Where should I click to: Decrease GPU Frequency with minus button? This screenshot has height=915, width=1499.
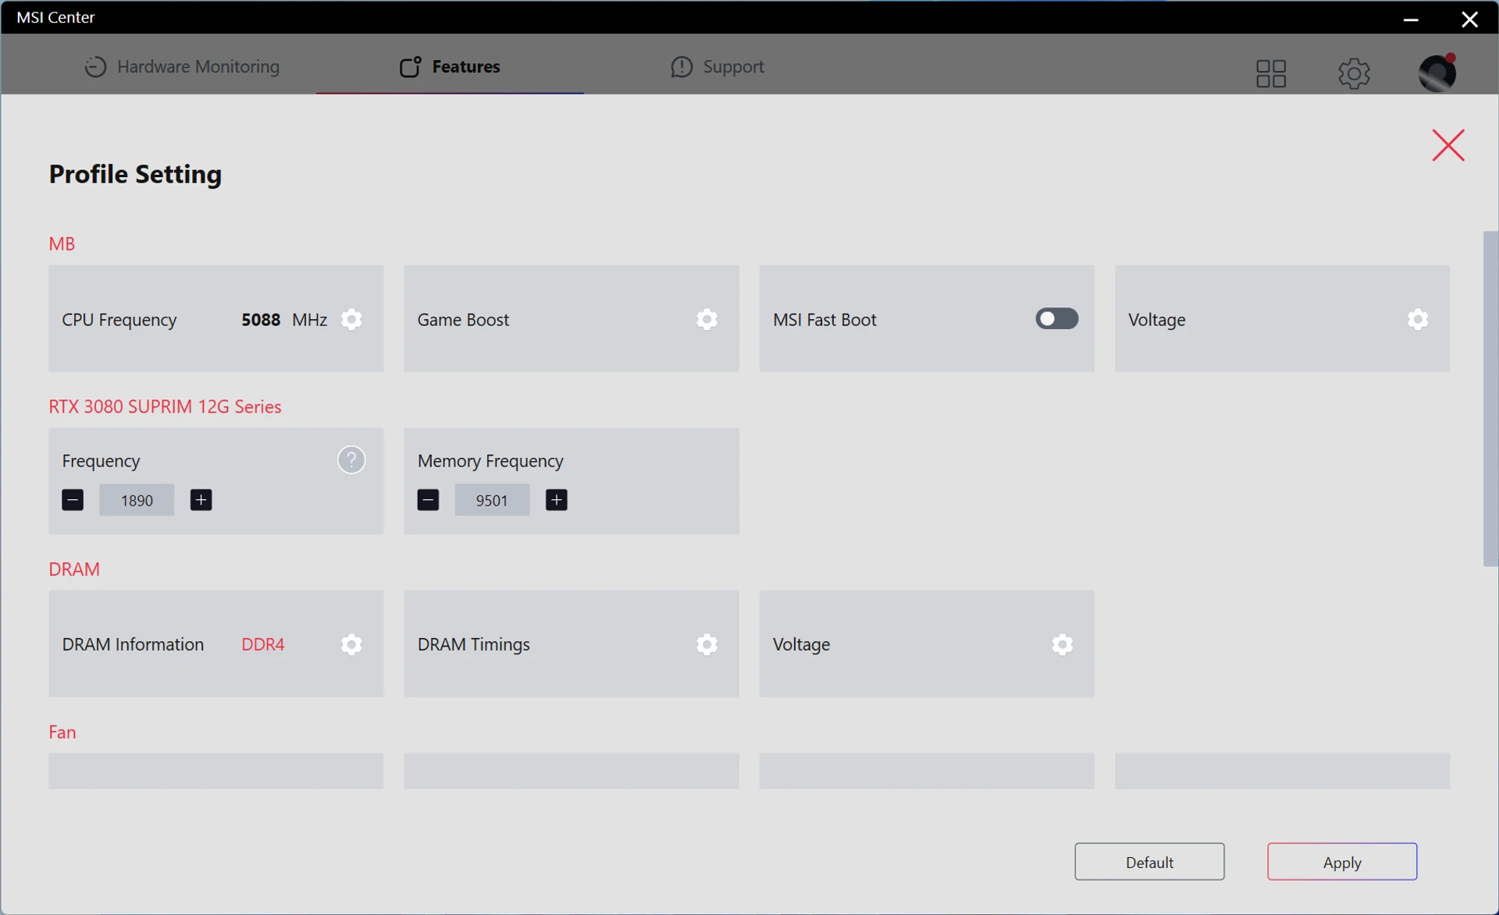[73, 500]
